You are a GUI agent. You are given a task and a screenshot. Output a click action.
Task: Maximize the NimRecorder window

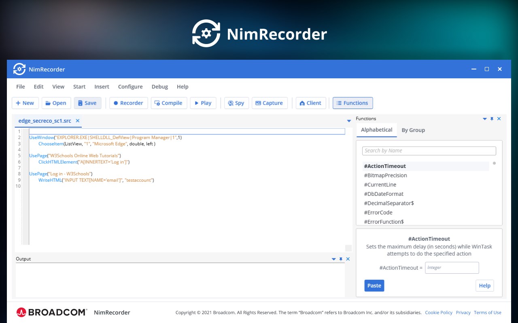point(487,69)
